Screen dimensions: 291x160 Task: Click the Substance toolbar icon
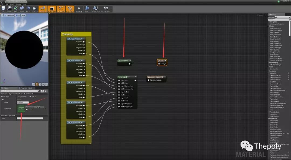(x=79, y=9)
